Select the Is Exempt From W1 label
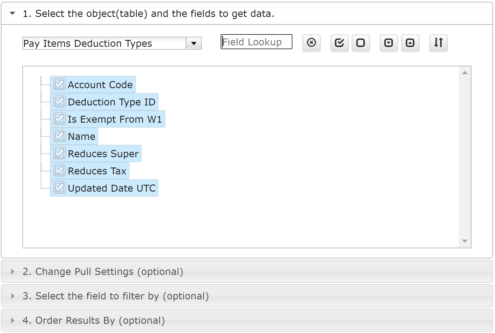 pos(115,119)
